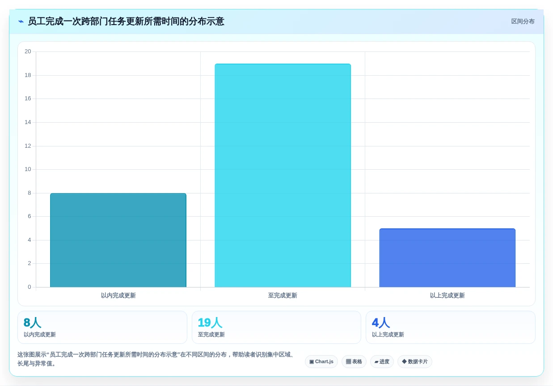The height and width of the screenshot is (386, 553).
Task: Click x-axis label 以内完成更新
Action: click(118, 296)
